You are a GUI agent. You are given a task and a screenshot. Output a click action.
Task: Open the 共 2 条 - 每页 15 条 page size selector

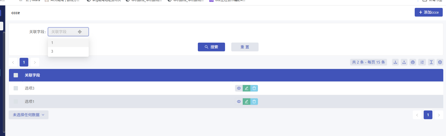pyautogui.click(x=368, y=62)
